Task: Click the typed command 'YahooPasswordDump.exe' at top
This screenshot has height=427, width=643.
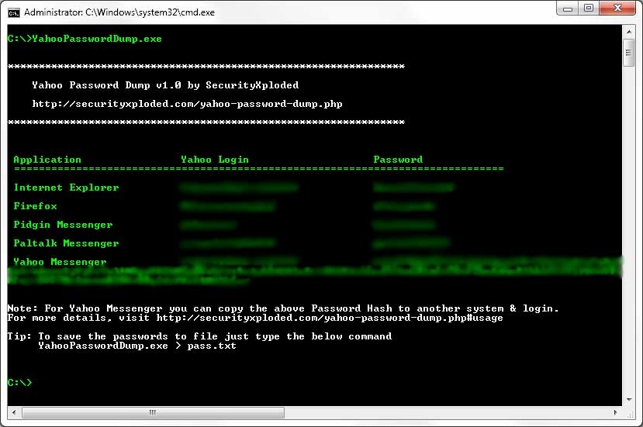Action: click(x=97, y=39)
